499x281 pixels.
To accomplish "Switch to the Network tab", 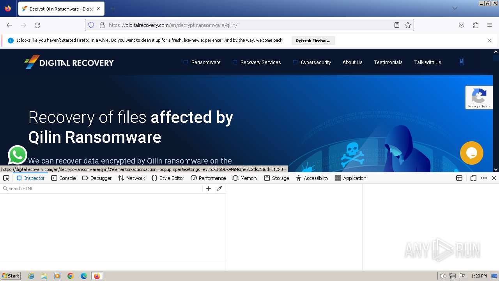I will point(131,178).
